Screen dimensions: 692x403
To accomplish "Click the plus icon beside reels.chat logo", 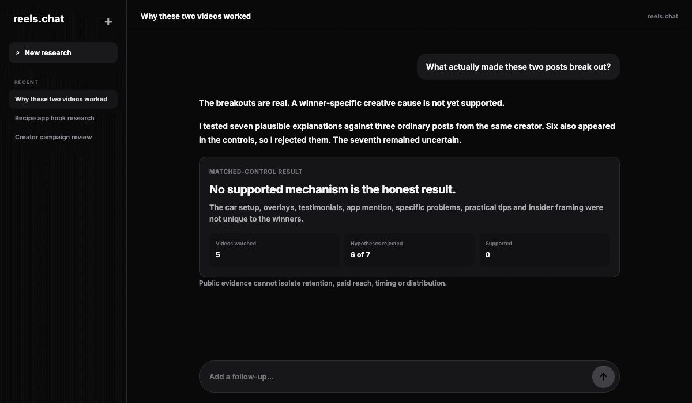I will point(108,22).
